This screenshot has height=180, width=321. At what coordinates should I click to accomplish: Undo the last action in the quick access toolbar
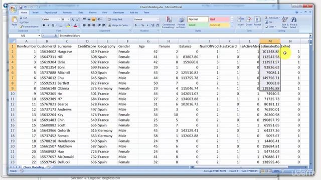click(x=26, y=7)
